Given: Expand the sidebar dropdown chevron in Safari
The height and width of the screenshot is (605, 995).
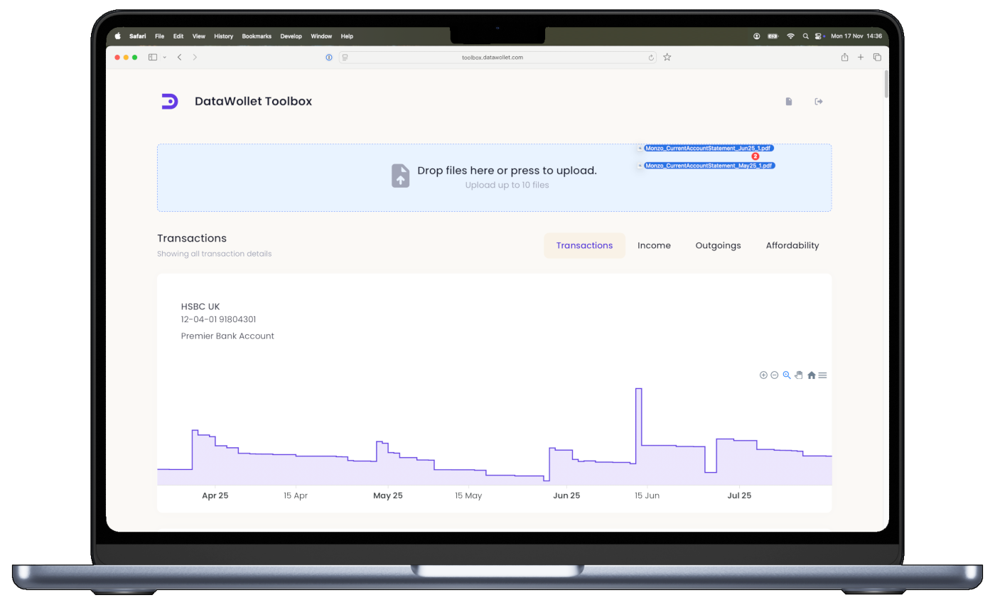Looking at the screenshot, I should [165, 58].
